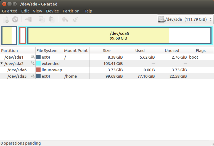214x146 pixels.
Task: Sort by the Flags column header
Action: click(x=201, y=51)
